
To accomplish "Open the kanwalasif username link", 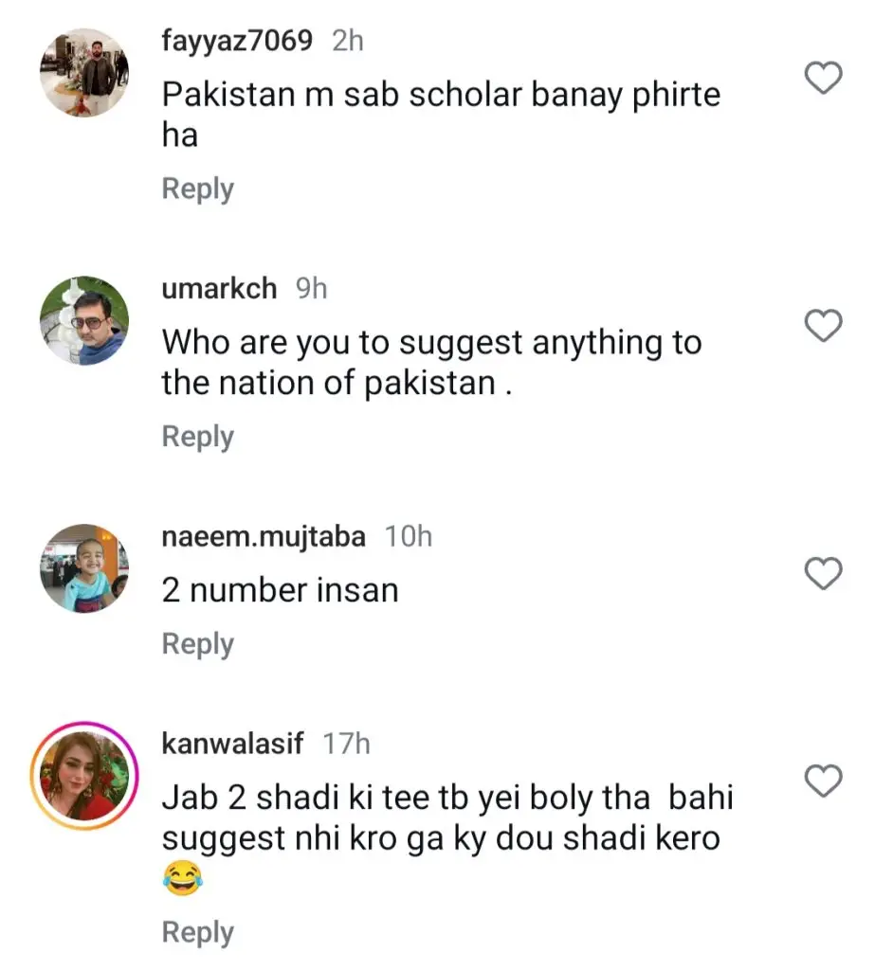I will pyautogui.click(x=233, y=744).
